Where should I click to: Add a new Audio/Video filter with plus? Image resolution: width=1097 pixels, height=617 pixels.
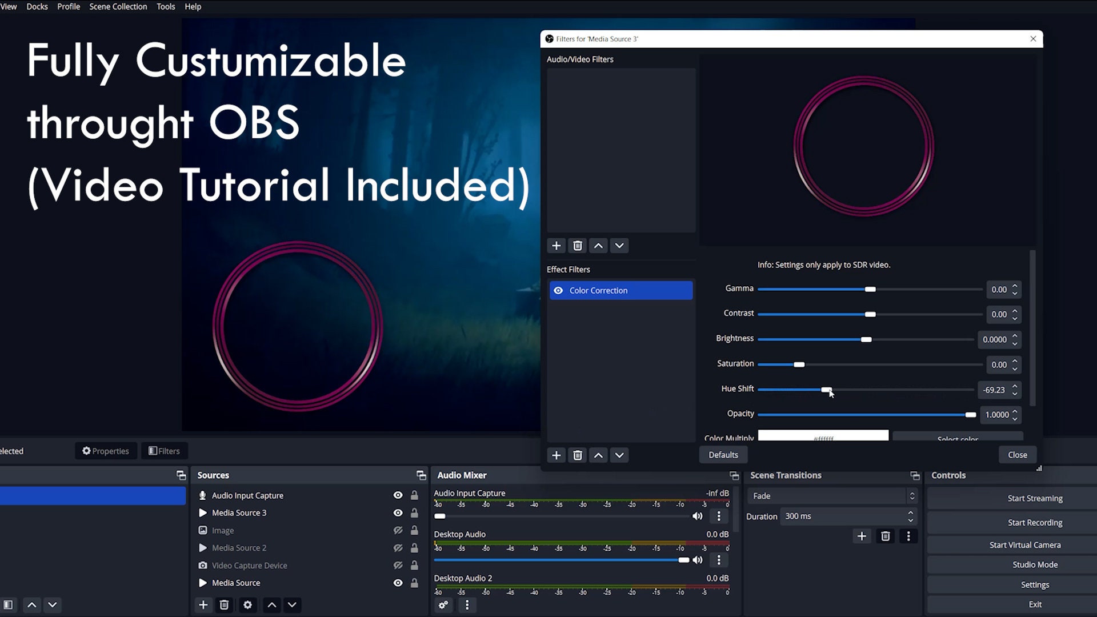[556, 246]
